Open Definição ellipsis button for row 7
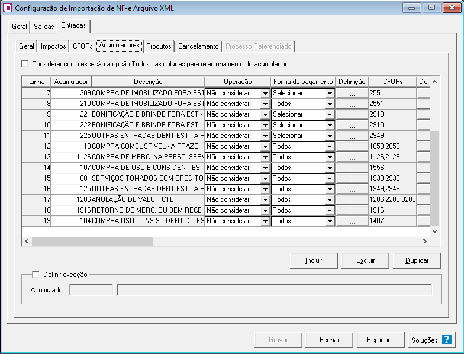 tap(352, 93)
